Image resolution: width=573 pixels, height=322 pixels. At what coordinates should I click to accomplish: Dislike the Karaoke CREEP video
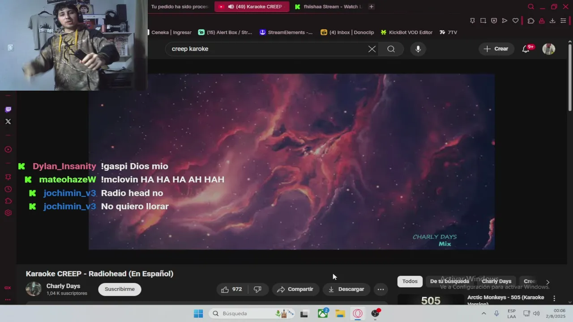point(257,289)
